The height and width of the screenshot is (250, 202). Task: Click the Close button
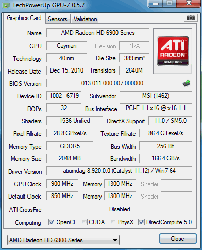click(178, 239)
